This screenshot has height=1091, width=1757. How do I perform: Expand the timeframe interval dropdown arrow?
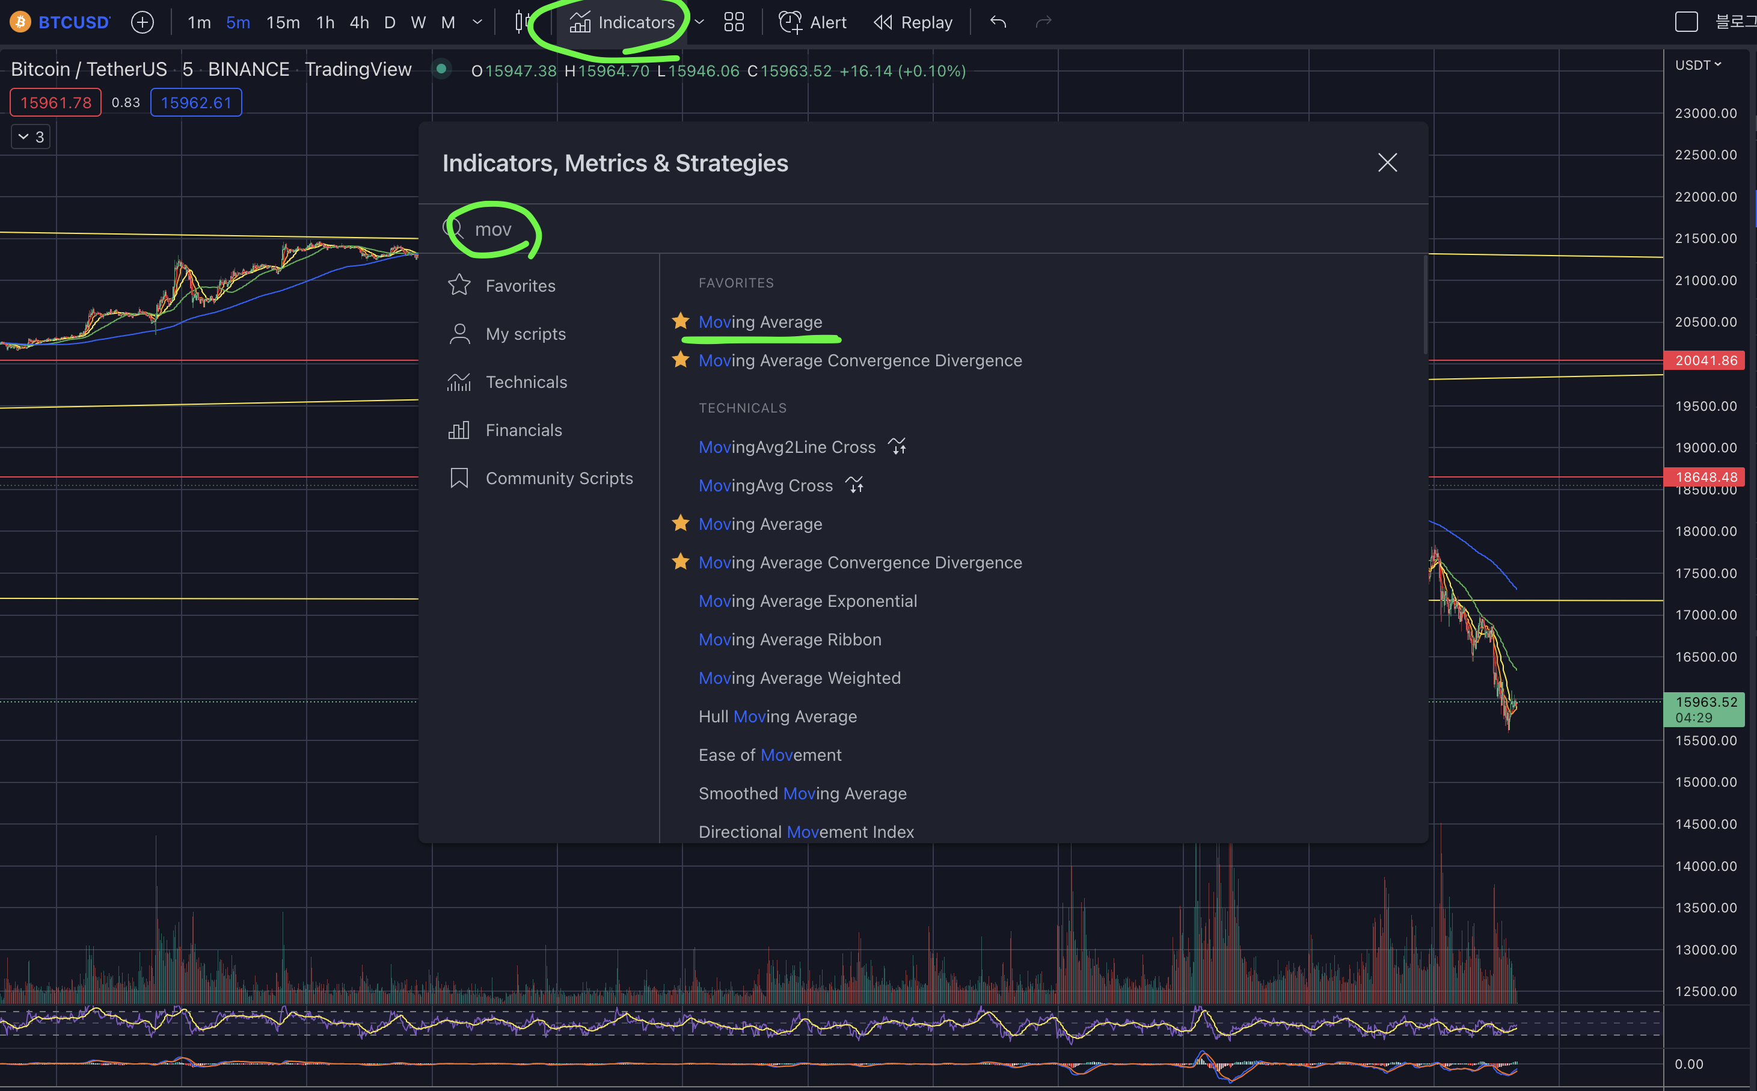[477, 22]
